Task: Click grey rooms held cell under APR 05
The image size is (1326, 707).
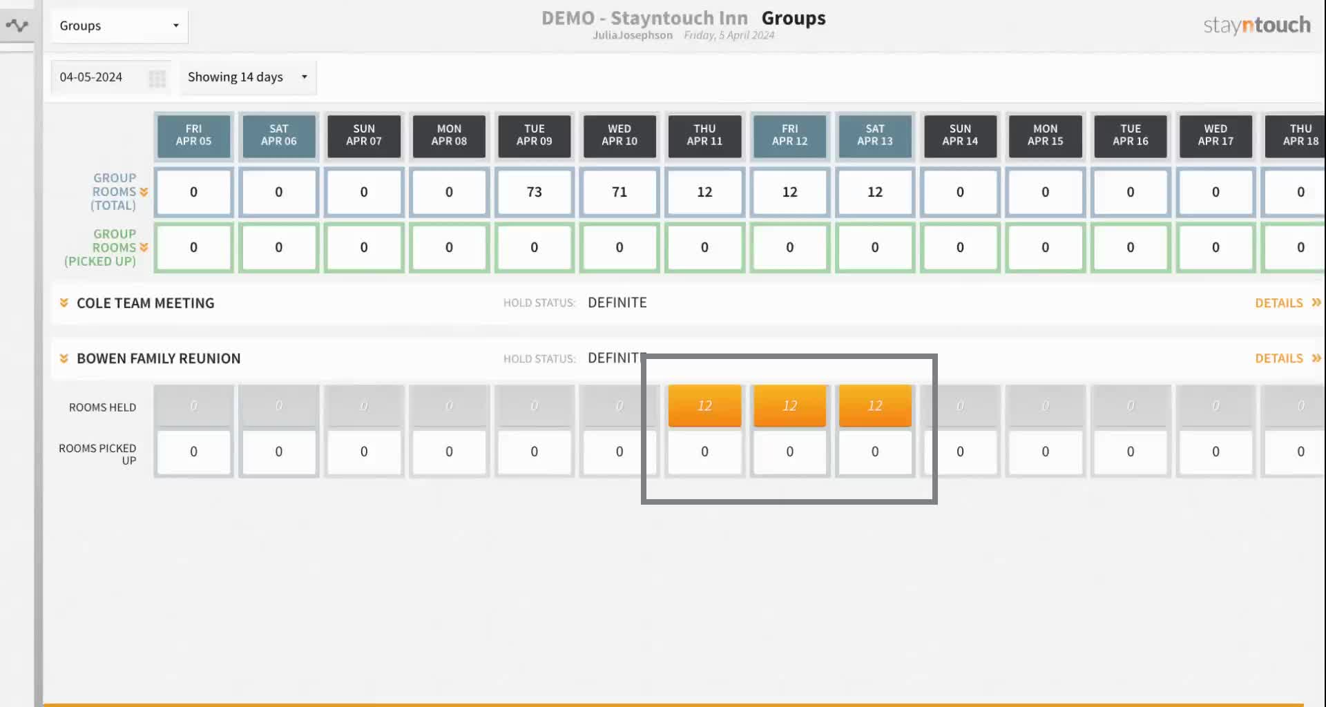Action: pos(193,406)
